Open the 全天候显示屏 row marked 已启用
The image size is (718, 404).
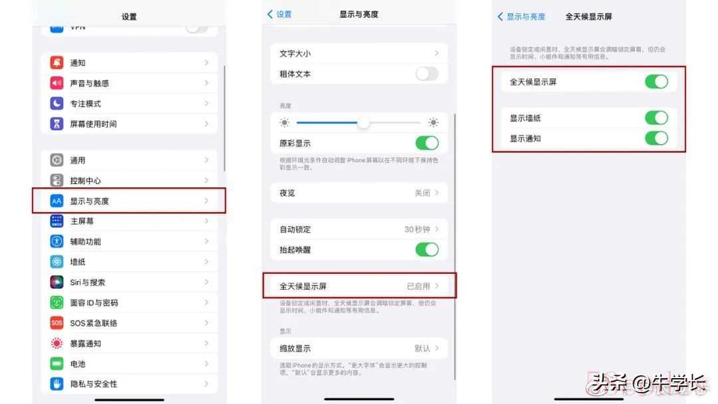pos(359,286)
